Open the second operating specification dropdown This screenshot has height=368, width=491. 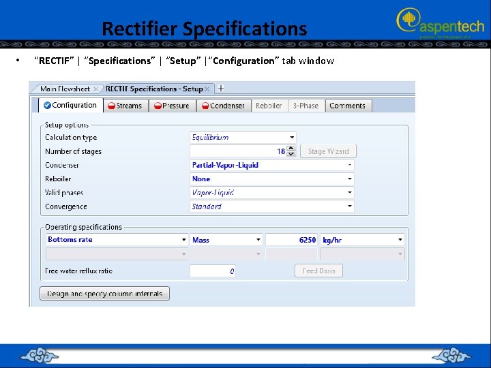[117, 254]
